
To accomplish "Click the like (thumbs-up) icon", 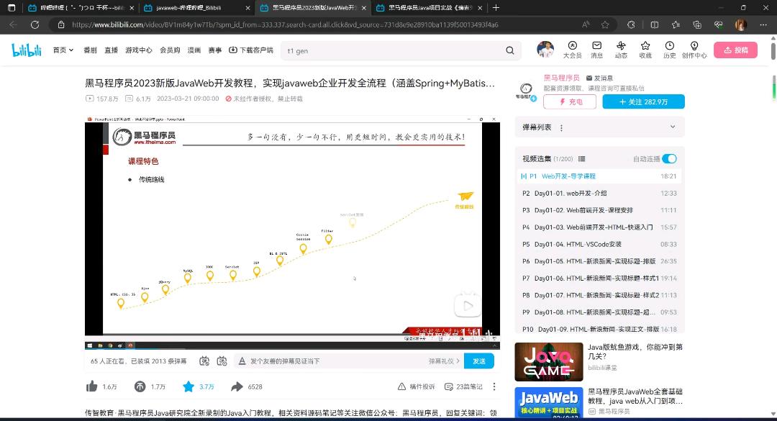I will (92, 386).
